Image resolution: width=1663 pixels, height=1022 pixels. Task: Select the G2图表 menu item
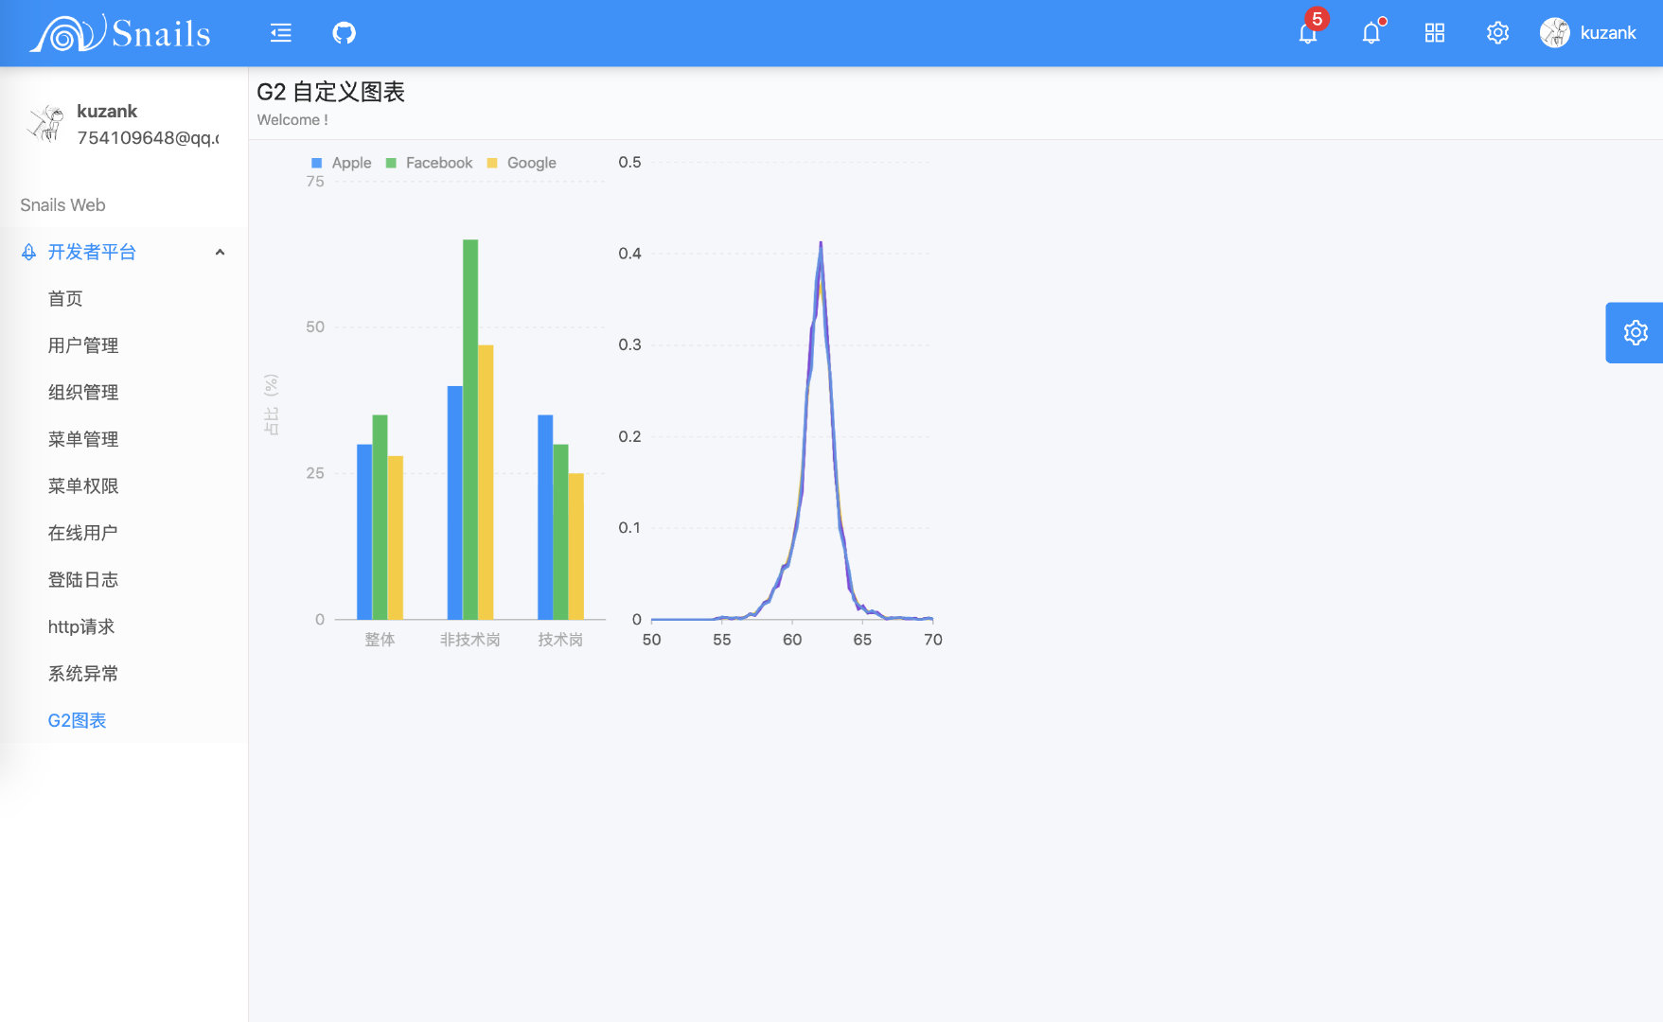pyautogui.click(x=78, y=720)
